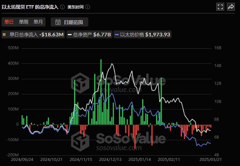Click the red-green 单日总净流入 legend icon
240x166 pixels.
click(x=5, y=35)
